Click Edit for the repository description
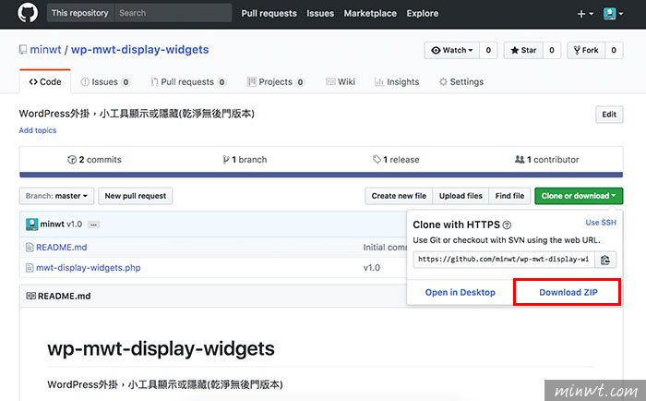Viewport: 646px width, 401px height. pos(609,115)
